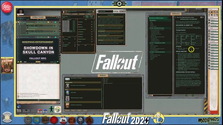Viewport: 223px width, 125px height.
Task: Click the Combat Tracker menu icon top-left
Action: pyautogui.click(x=18, y=19)
